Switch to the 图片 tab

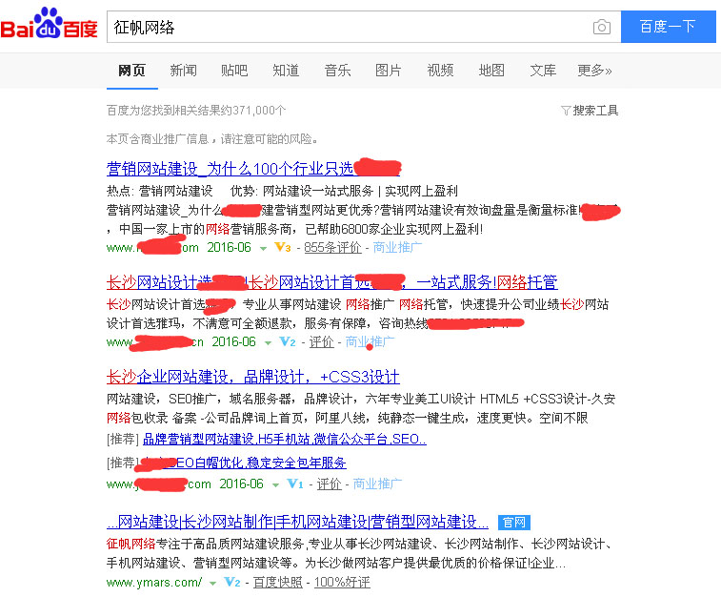(389, 71)
